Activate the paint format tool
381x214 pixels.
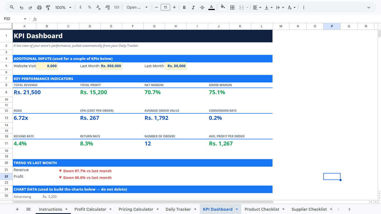tap(48, 8)
